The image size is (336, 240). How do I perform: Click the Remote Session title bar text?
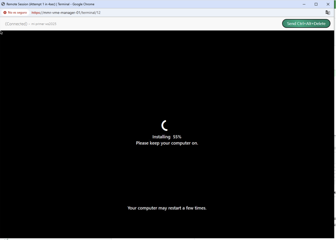click(49, 4)
